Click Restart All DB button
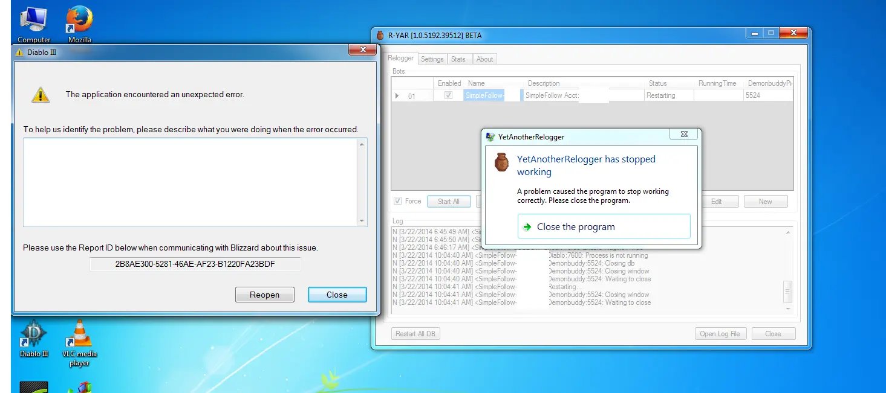This screenshot has width=886, height=393. click(414, 334)
